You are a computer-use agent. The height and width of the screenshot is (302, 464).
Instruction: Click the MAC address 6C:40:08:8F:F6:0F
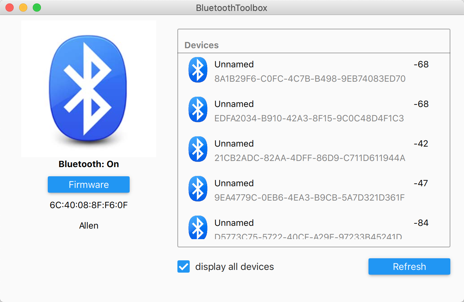point(89,205)
